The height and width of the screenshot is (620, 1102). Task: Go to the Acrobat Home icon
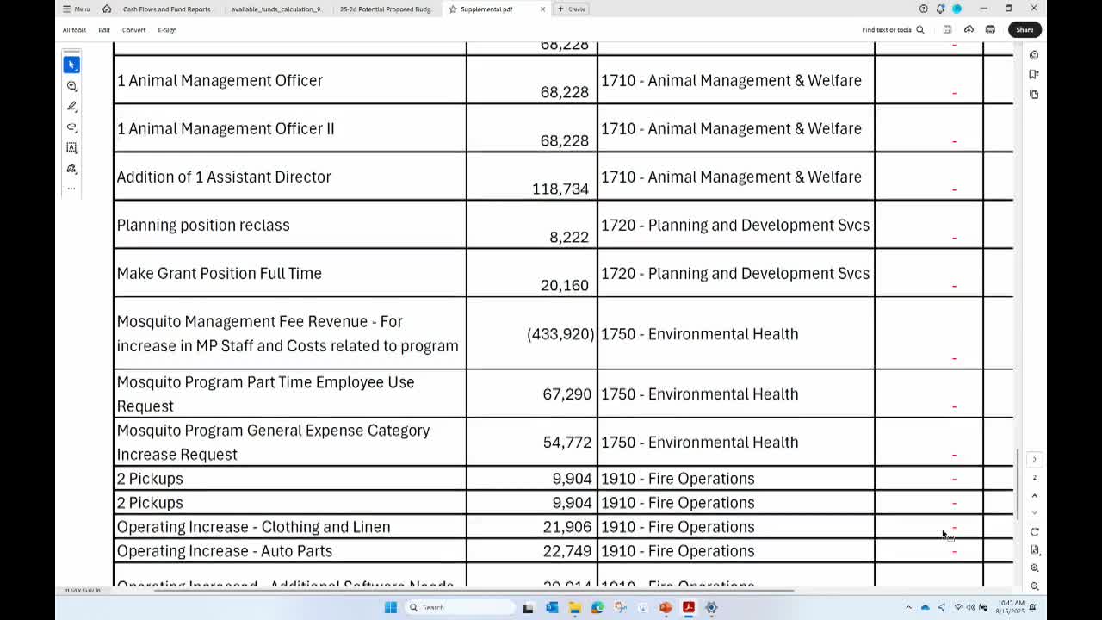tap(107, 9)
